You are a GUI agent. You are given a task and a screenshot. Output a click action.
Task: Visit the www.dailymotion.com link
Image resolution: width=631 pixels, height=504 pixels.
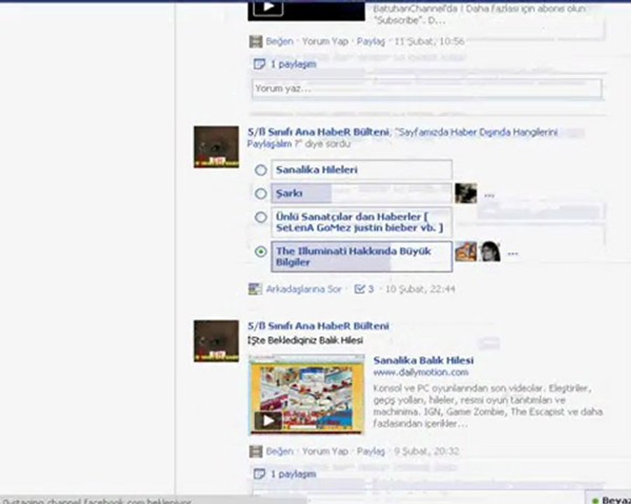click(421, 372)
